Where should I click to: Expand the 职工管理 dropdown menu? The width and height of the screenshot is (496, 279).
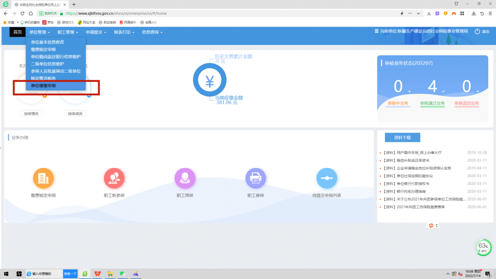68,32
